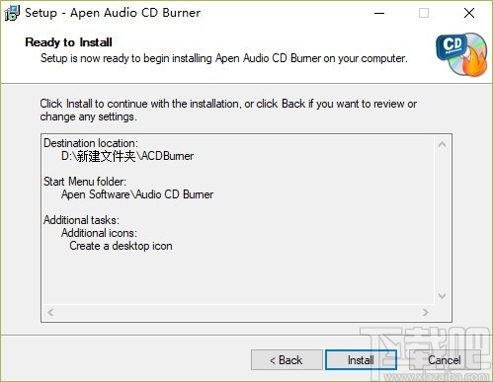The width and height of the screenshot is (493, 382).
Task: Go back with the < Back button
Action: (x=287, y=359)
